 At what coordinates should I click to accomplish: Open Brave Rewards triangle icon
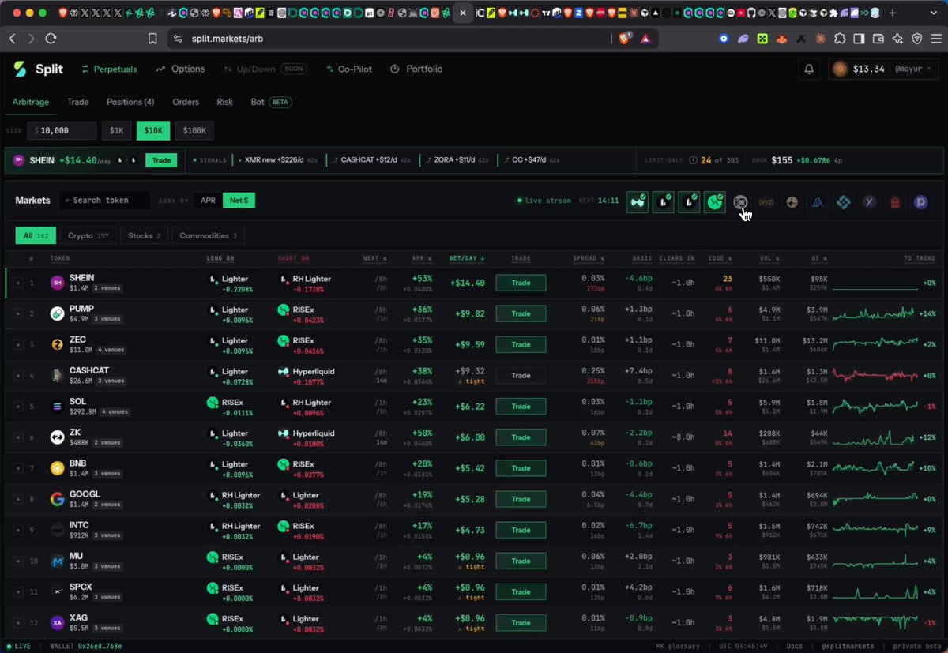(645, 38)
